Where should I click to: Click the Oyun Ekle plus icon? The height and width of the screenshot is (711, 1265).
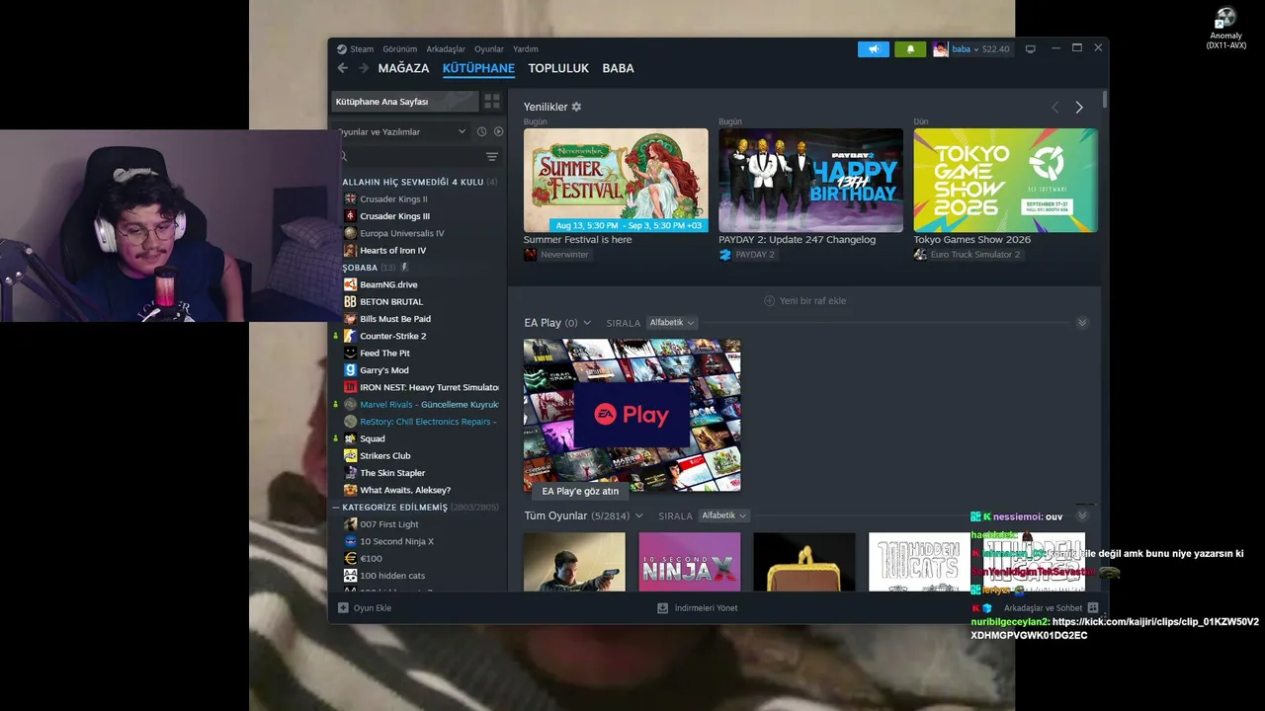pyautogui.click(x=343, y=608)
